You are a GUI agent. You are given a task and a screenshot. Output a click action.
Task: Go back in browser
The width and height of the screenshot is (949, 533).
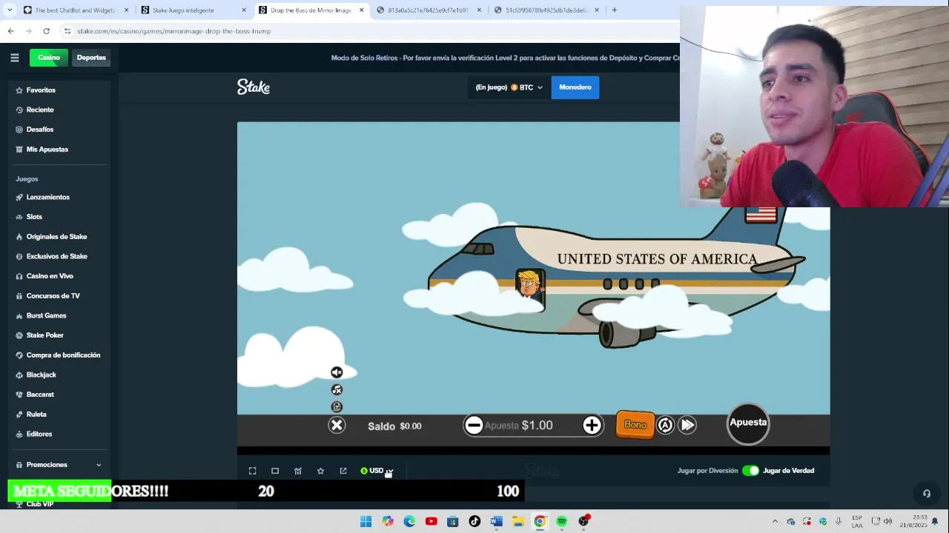[x=10, y=31]
